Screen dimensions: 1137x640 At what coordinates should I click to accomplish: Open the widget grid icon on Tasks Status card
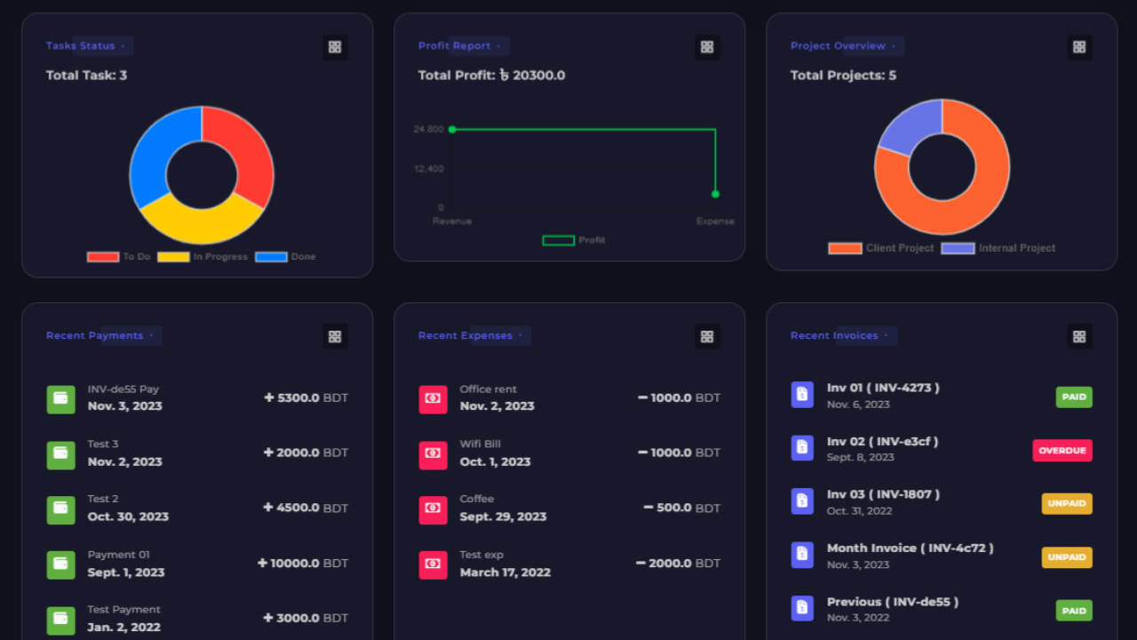pos(335,46)
